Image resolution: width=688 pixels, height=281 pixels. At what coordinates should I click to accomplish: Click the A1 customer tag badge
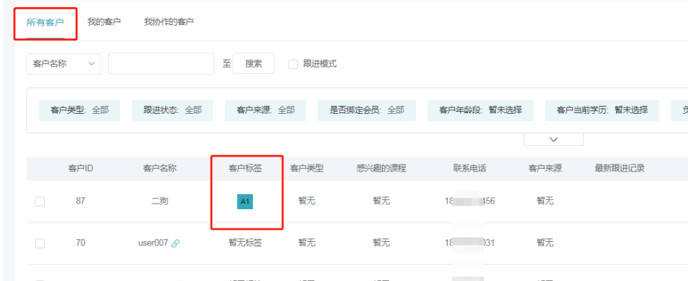pyautogui.click(x=245, y=201)
